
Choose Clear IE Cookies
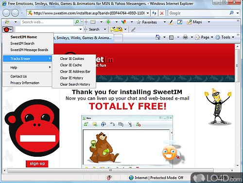tap(74, 58)
